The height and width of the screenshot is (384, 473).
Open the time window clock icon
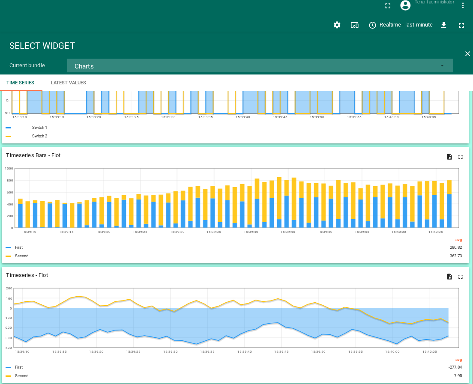click(373, 25)
